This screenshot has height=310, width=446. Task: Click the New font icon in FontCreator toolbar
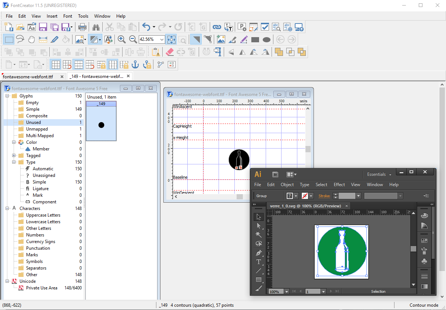pos(9,27)
